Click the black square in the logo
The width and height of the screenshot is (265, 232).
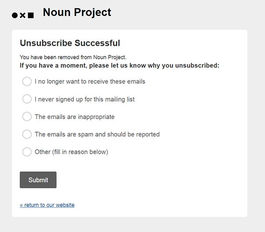click(31, 15)
